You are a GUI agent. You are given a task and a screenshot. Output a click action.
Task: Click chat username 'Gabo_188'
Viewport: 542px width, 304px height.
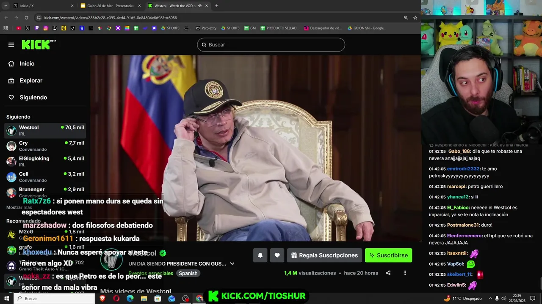(x=459, y=151)
